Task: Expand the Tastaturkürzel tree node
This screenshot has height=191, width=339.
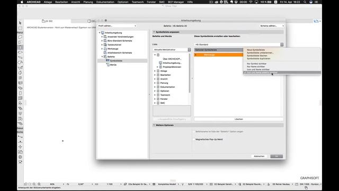Action: (102, 45)
